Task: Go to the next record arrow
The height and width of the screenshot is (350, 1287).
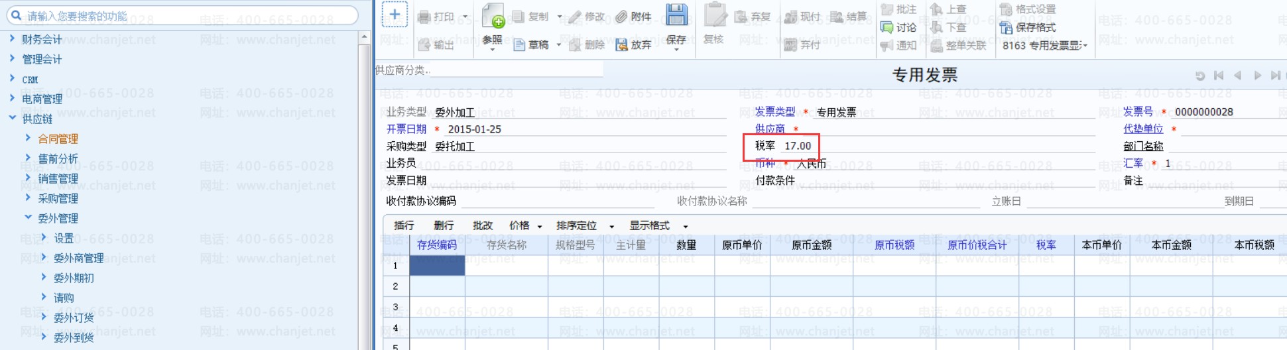Action: pyautogui.click(x=1257, y=76)
